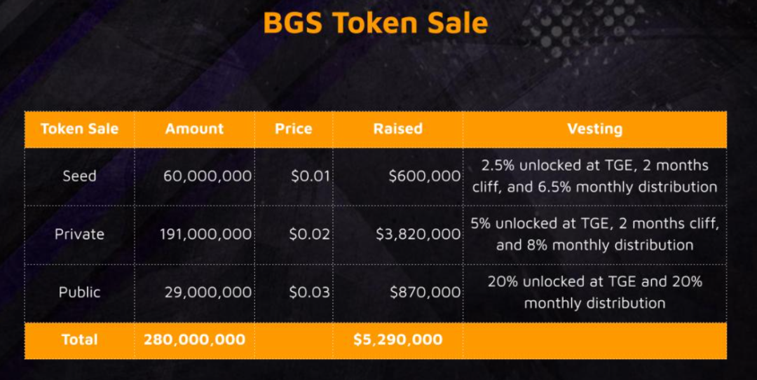757x380 pixels.
Task: Select the Vesting column header
Action: (x=595, y=129)
